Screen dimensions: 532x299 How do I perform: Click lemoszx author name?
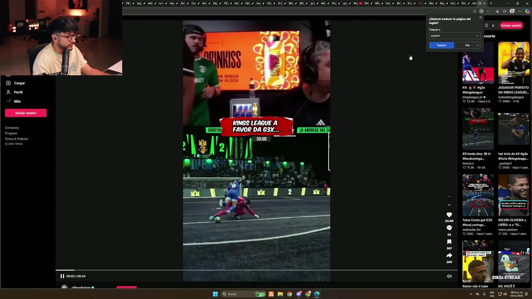tap(468, 163)
